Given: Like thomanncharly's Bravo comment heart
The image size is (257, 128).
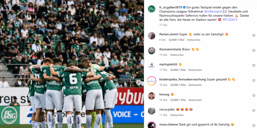Looking at the screenshot, I should point(254,50).
